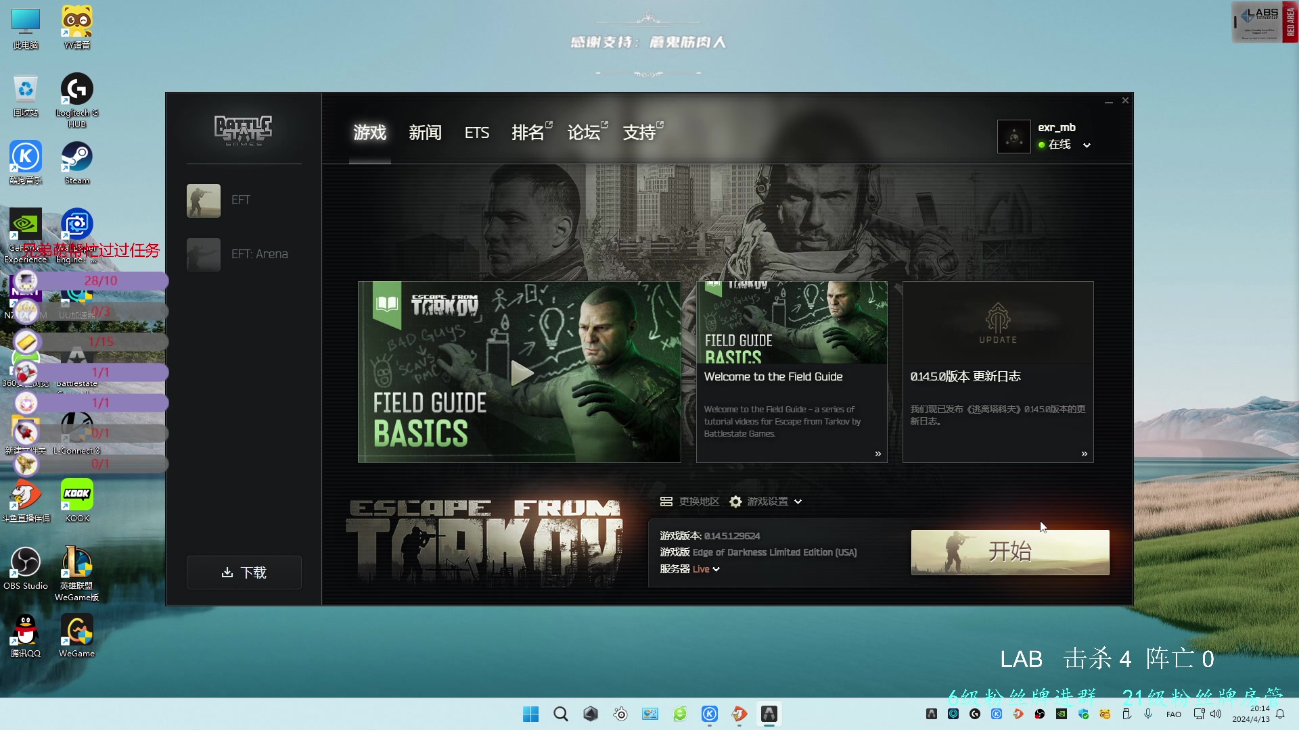The width and height of the screenshot is (1299, 730).
Task: Open the 此电脑 desktop icon
Action: (26, 28)
